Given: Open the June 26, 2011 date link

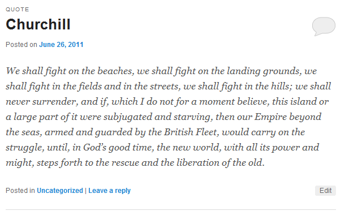Looking at the screenshot, I should pos(61,45).
